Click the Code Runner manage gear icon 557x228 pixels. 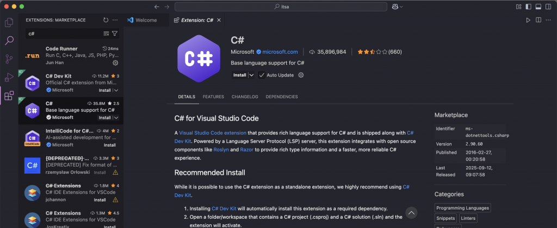click(x=115, y=63)
